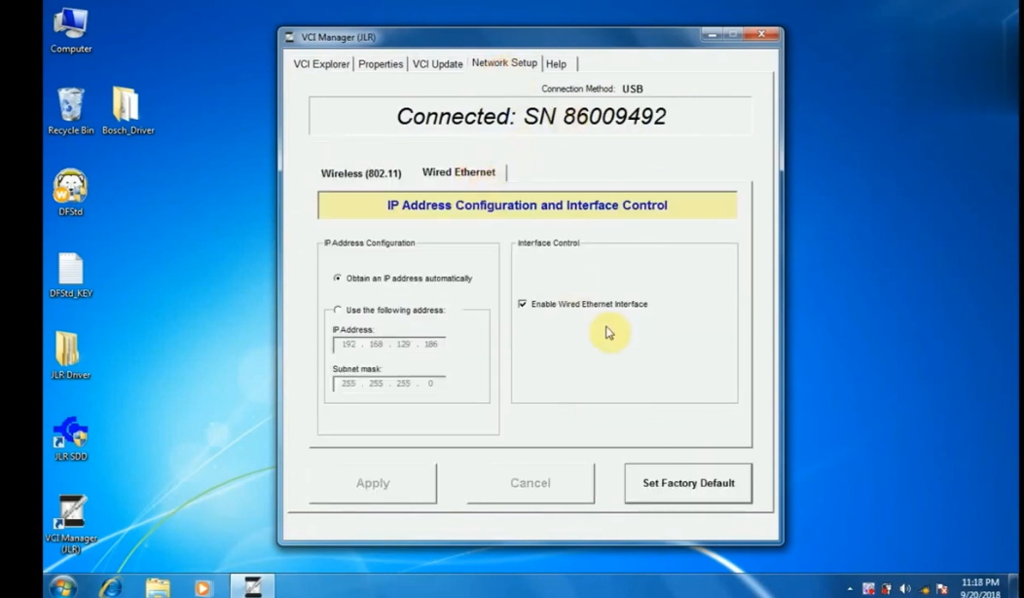Select the JLR SDD desktop shortcut
The width and height of the screenshot is (1024, 598).
70,438
